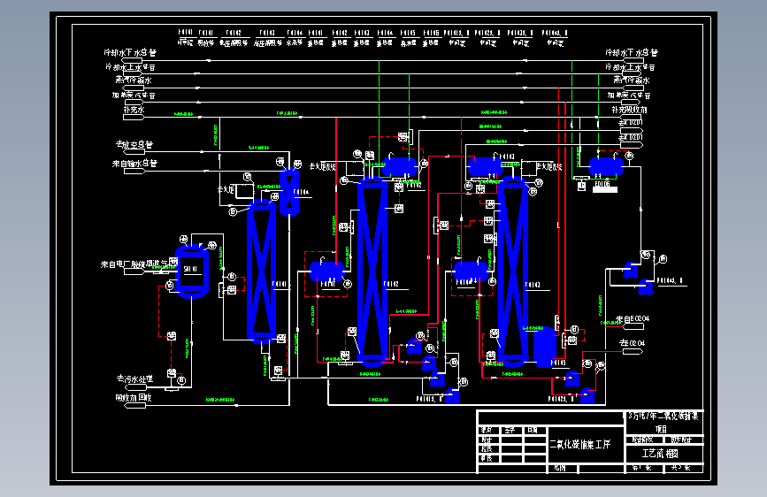Click the 来自输水总管 label text
The image size is (767, 497).
pyautogui.click(x=134, y=163)
